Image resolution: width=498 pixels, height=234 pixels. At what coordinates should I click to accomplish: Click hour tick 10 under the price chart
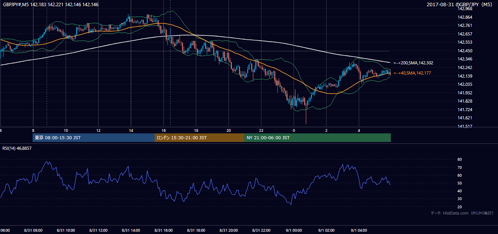[x=66, y=130]
